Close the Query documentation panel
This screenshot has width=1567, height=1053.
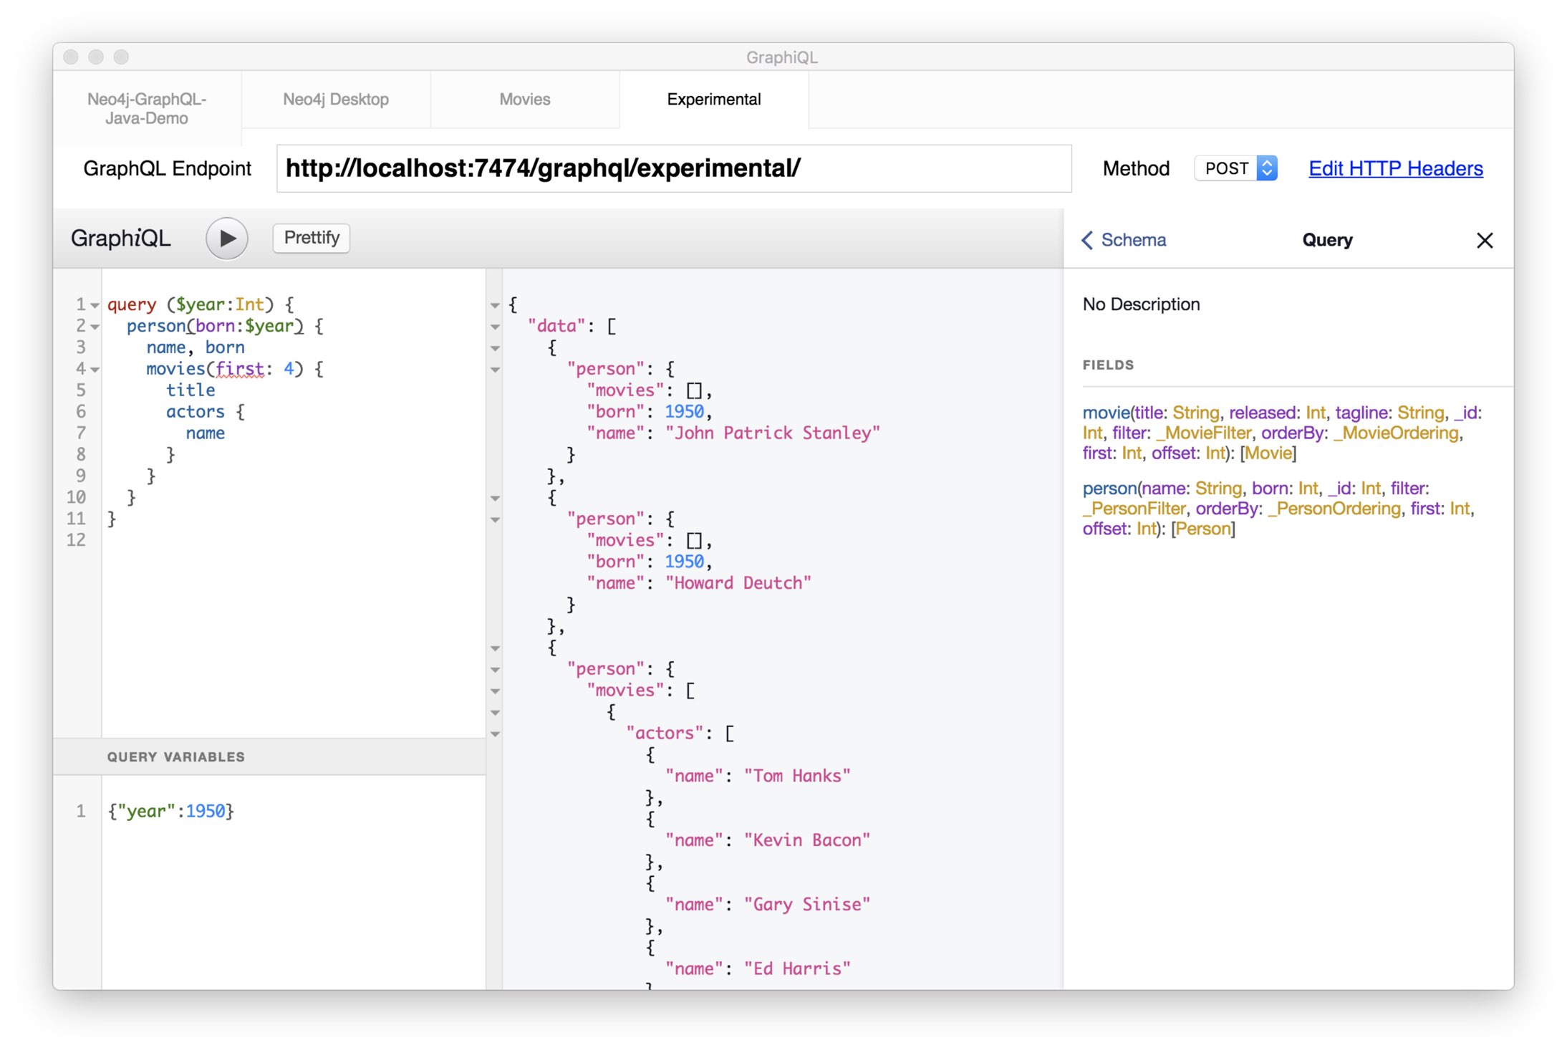1484,241
